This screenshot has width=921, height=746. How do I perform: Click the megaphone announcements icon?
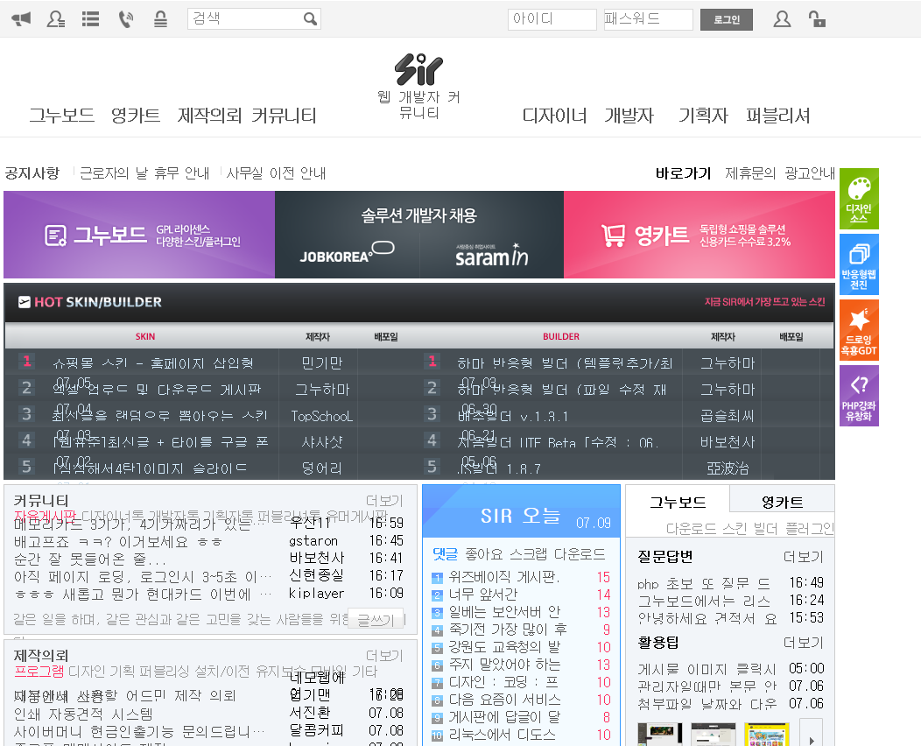click(21, 19)
